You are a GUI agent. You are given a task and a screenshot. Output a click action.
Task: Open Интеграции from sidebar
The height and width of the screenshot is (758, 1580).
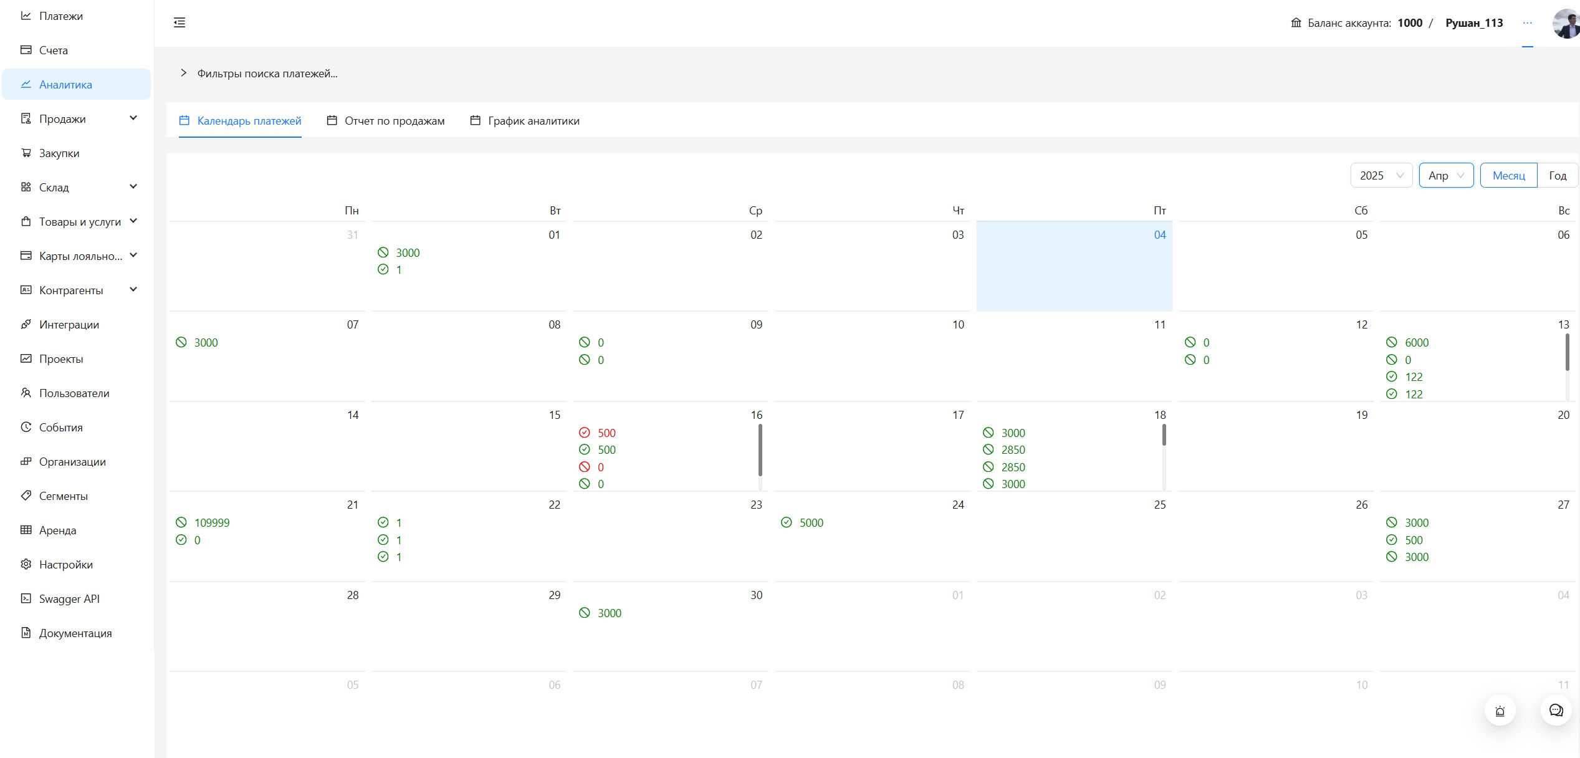pos(69,325)
